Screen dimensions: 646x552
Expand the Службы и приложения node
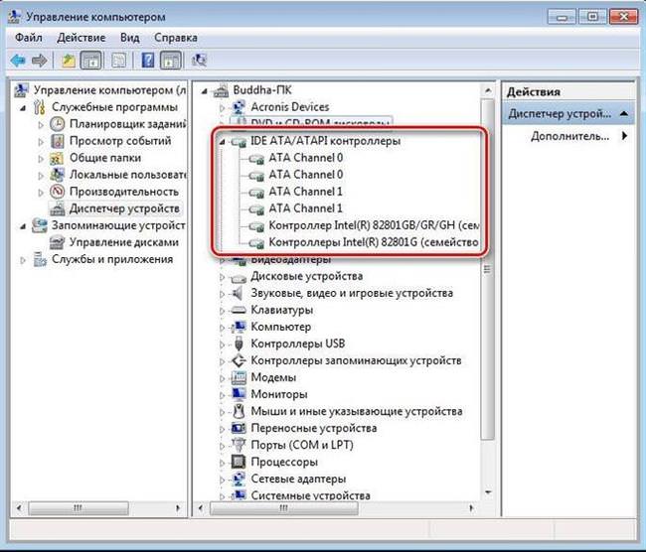[x=23, y=260]
